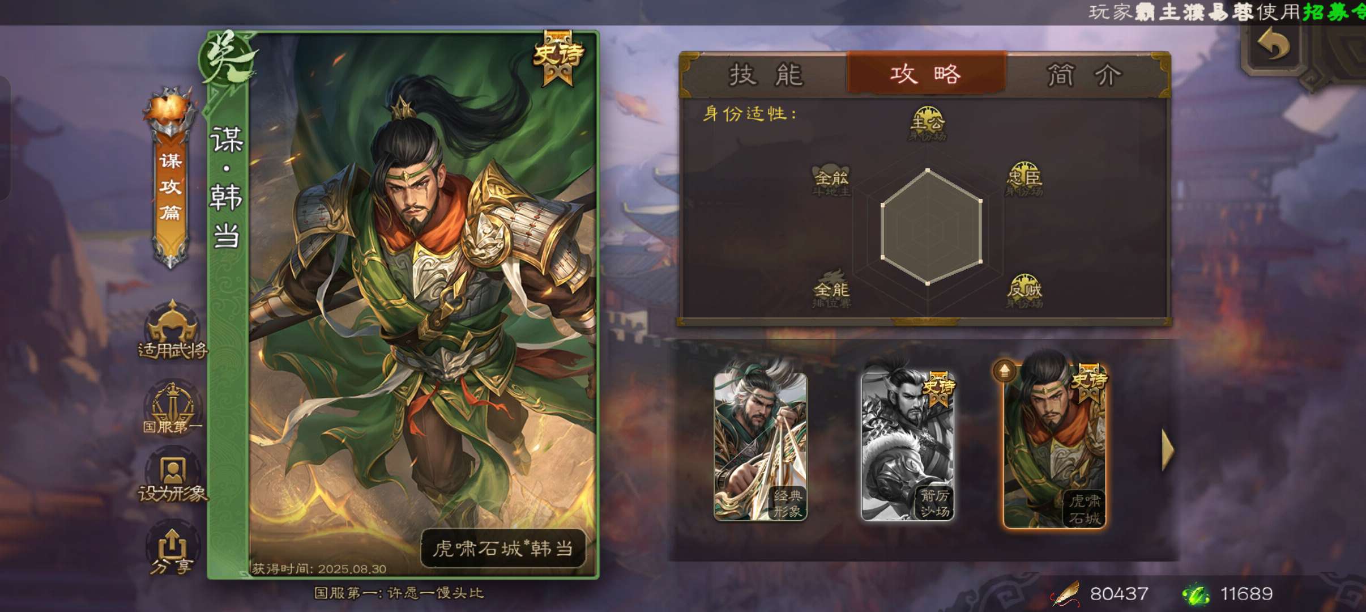Image resolution: width=1366 pixels, height=612 pixels.
Task: Select the 反贼 role icon
Action: (x=1024, y=292)
